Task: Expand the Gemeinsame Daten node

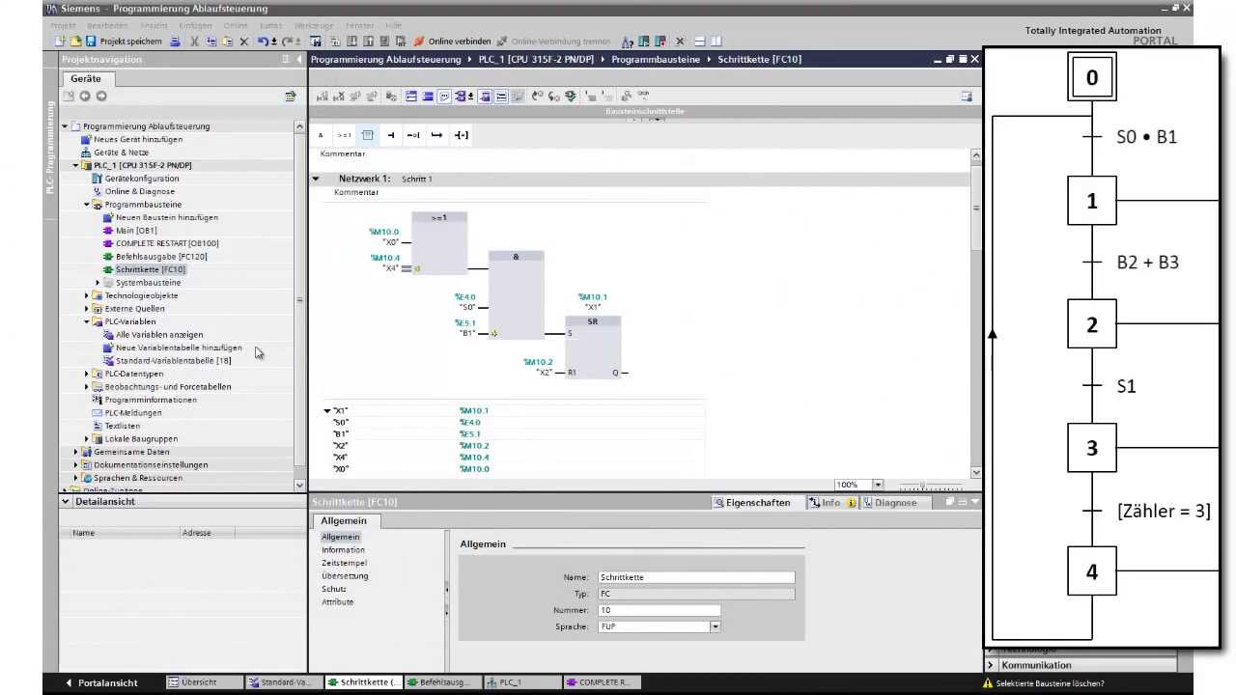Action: pyautogui.click(x=76, y=452)
